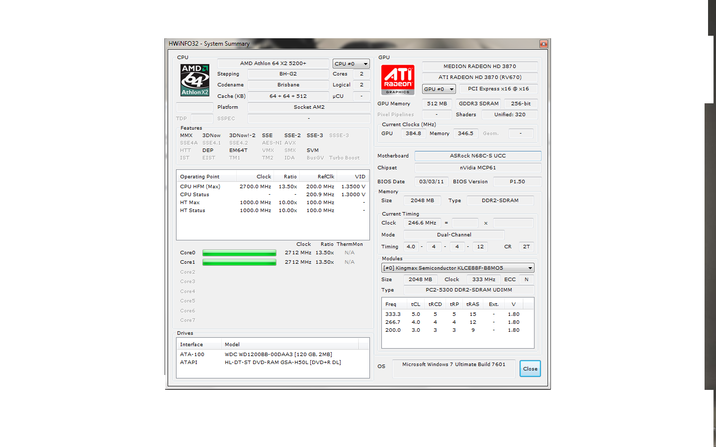
Task: Select the ASRock N68C-S UCC motherboard field
Action: point(478,156)
